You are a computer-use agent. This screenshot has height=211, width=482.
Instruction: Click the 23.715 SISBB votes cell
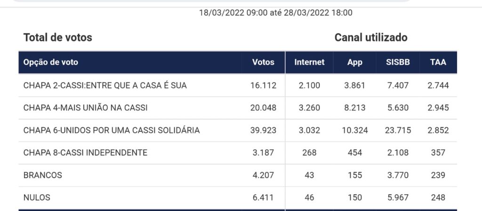(x=399, y=130)
